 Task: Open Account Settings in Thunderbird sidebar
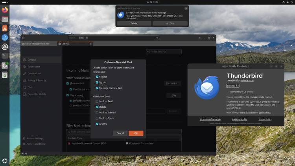coord(35,138)
